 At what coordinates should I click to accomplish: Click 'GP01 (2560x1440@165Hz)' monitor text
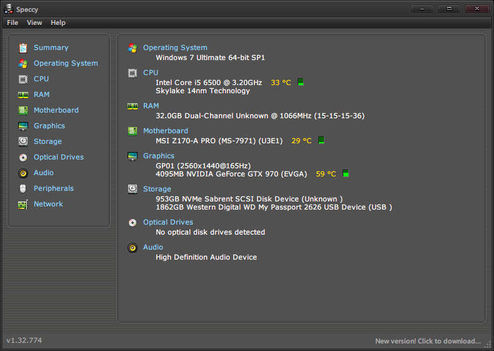[x=203, y=166]
